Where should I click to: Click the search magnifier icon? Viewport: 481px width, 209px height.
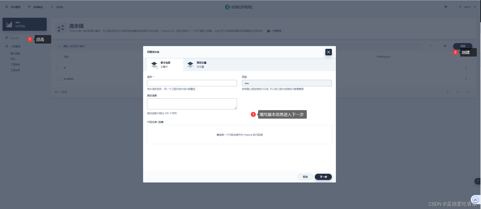tap(59, 46)
